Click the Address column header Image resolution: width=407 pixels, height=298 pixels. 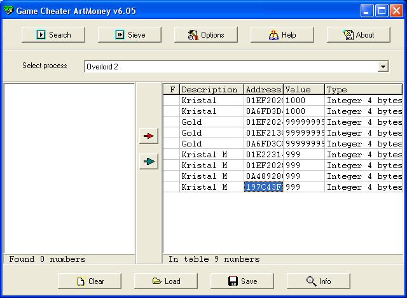pos(263,90)
